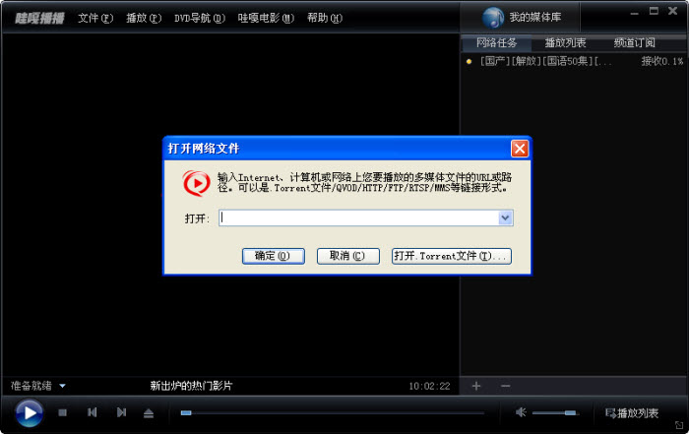
Task: Add a task with the plus icon
Action: coord(476,386)
